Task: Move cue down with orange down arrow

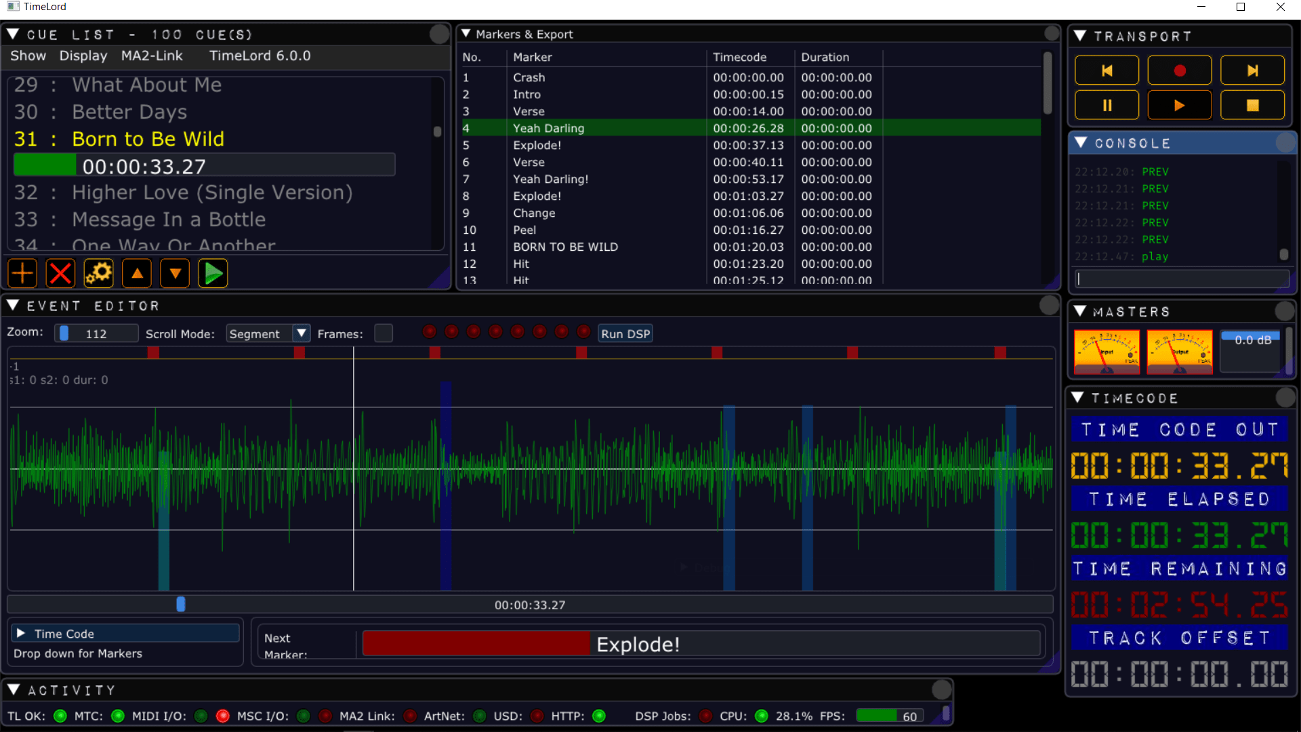Action: tap(175, 274)
